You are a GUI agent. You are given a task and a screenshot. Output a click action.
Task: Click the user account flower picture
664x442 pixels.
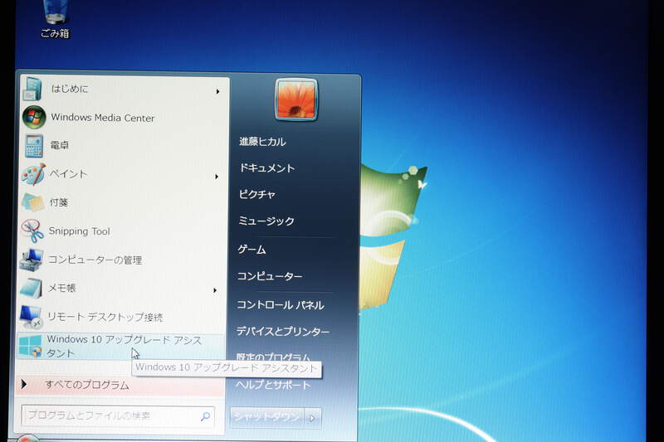[x=296, y=100]
